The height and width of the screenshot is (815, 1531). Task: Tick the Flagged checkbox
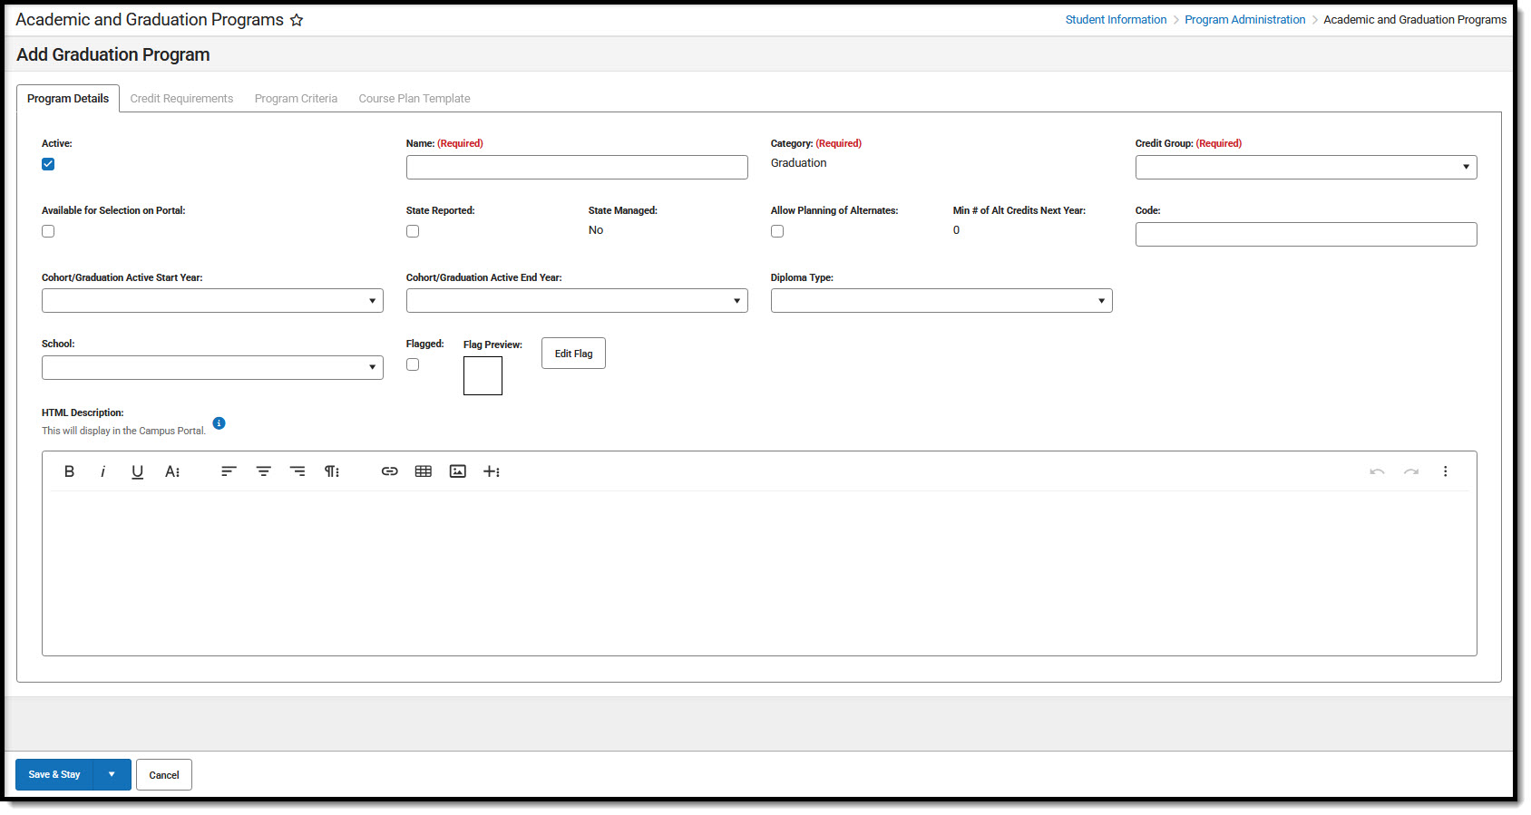point(413,364)
